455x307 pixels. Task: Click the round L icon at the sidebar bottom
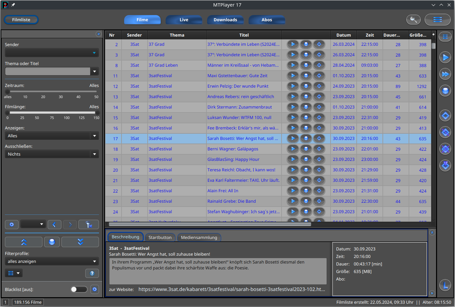click(x=445, y=285)
